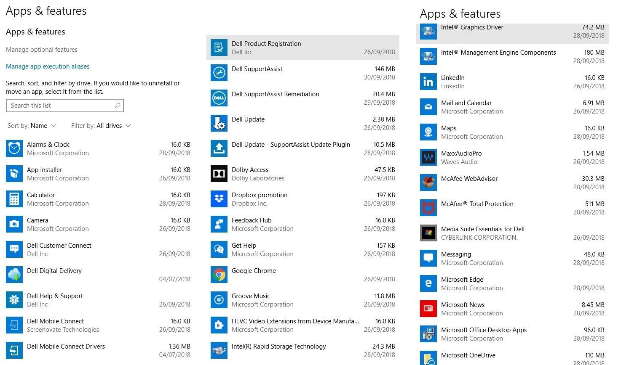Click the Intel Management Engine Components icon
This screenshot has width=621, height=365.
pyautogui.click(x=428, y=56)
